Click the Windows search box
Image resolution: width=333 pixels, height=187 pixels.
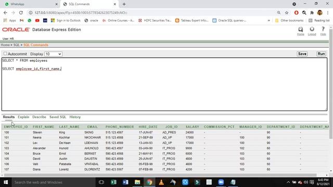(53, 182)
